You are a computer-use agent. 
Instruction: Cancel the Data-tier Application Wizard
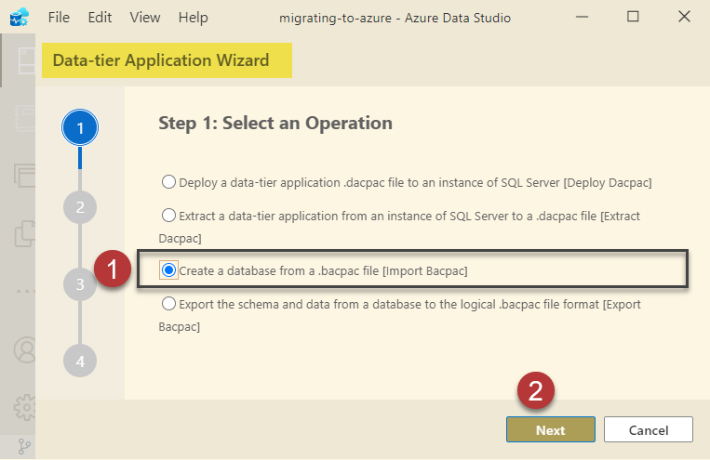[648, 429]
